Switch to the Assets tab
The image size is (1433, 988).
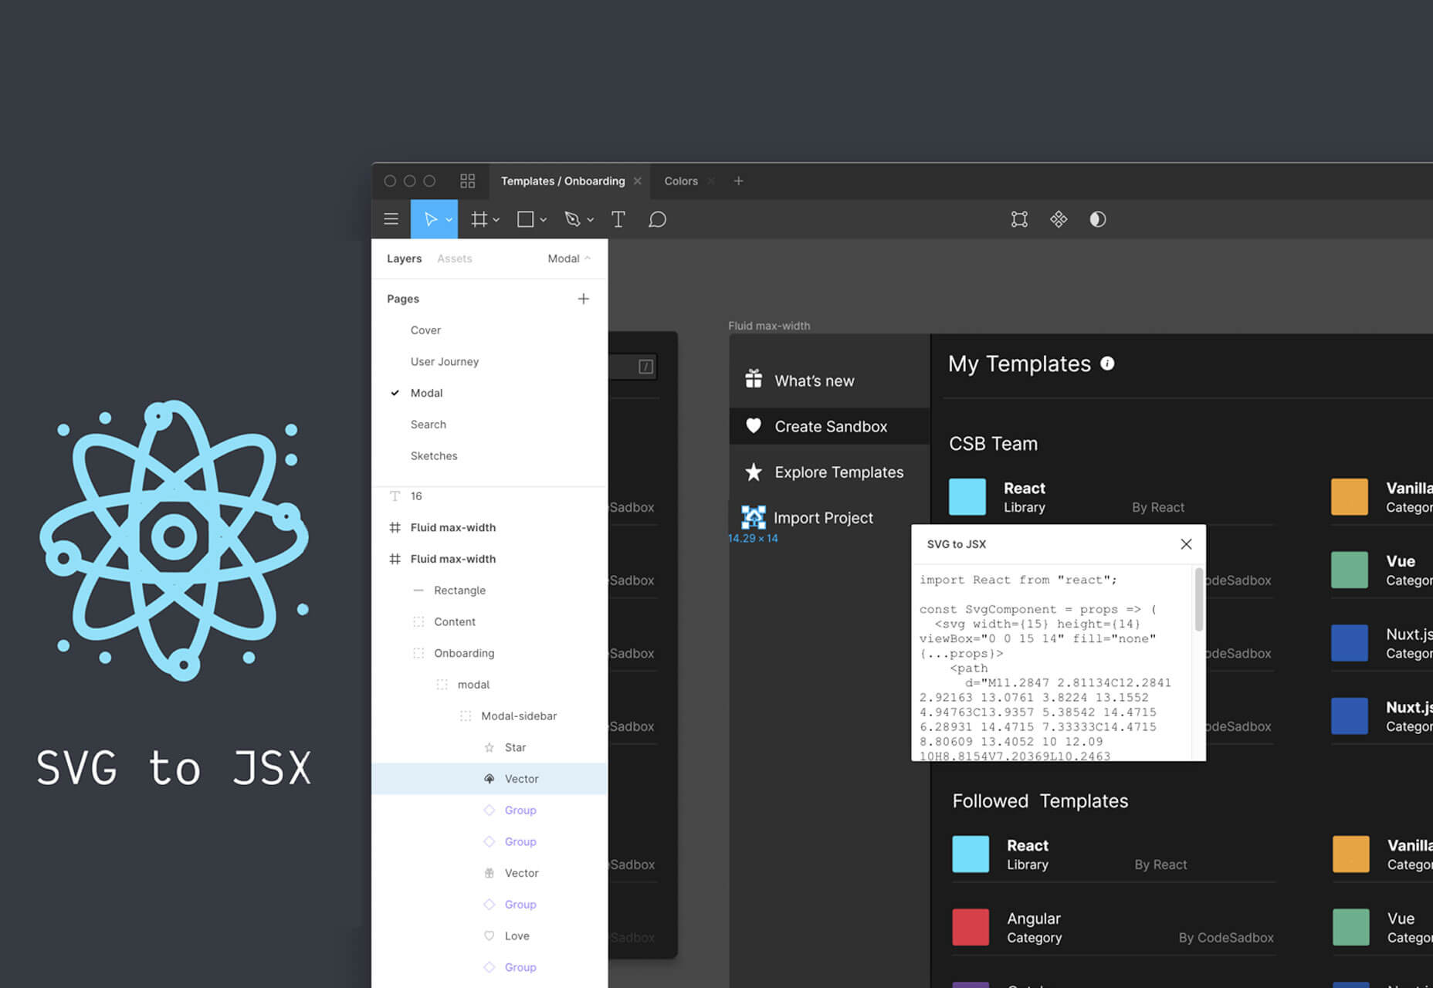[x=454, y=259]
